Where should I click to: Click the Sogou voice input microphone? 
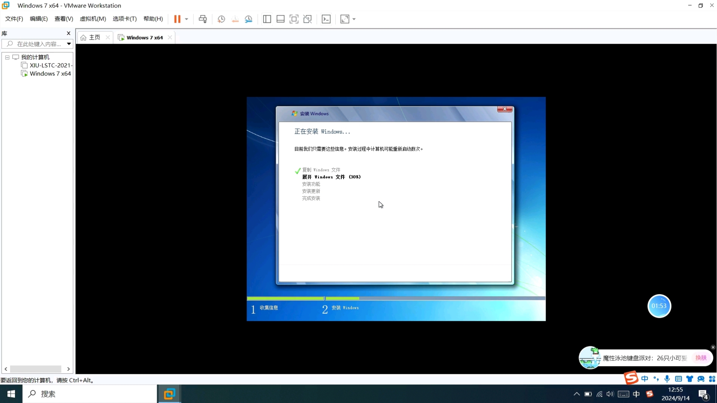point(667,379)
